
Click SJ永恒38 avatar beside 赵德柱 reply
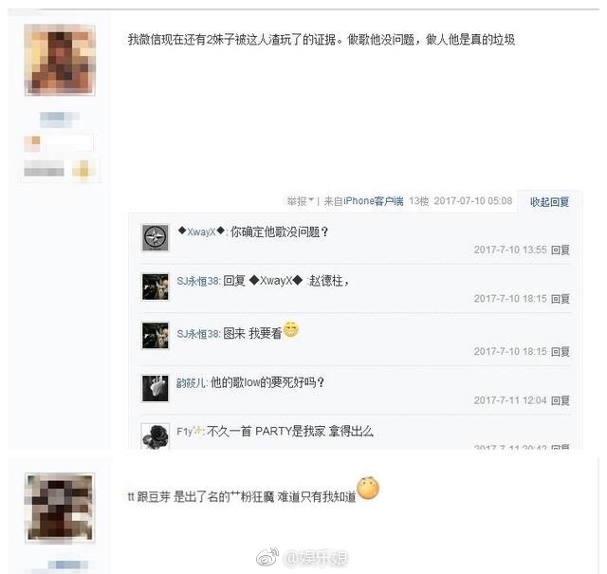156,287
